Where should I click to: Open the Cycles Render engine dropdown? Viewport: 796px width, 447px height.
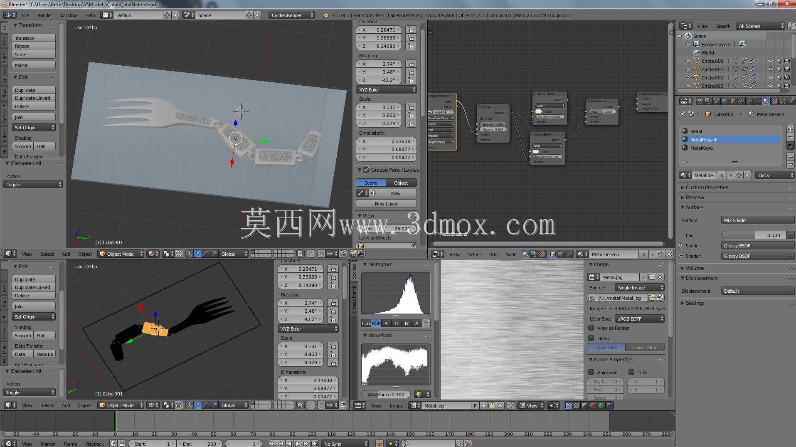[x=291, y=15]
